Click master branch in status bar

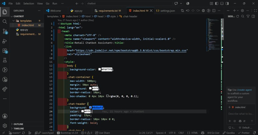pos(15,133)
